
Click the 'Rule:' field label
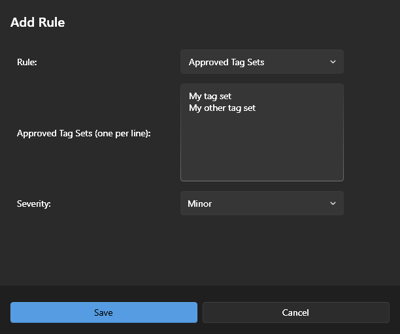(x=27, y=62)
